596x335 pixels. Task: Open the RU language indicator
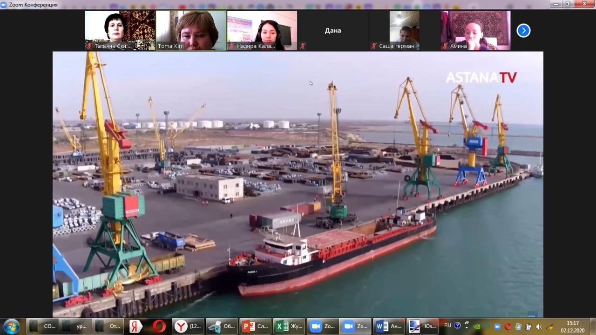[447, 326]
